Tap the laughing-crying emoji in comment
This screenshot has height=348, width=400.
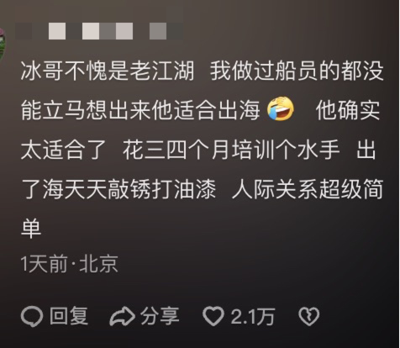coord(281,109)
